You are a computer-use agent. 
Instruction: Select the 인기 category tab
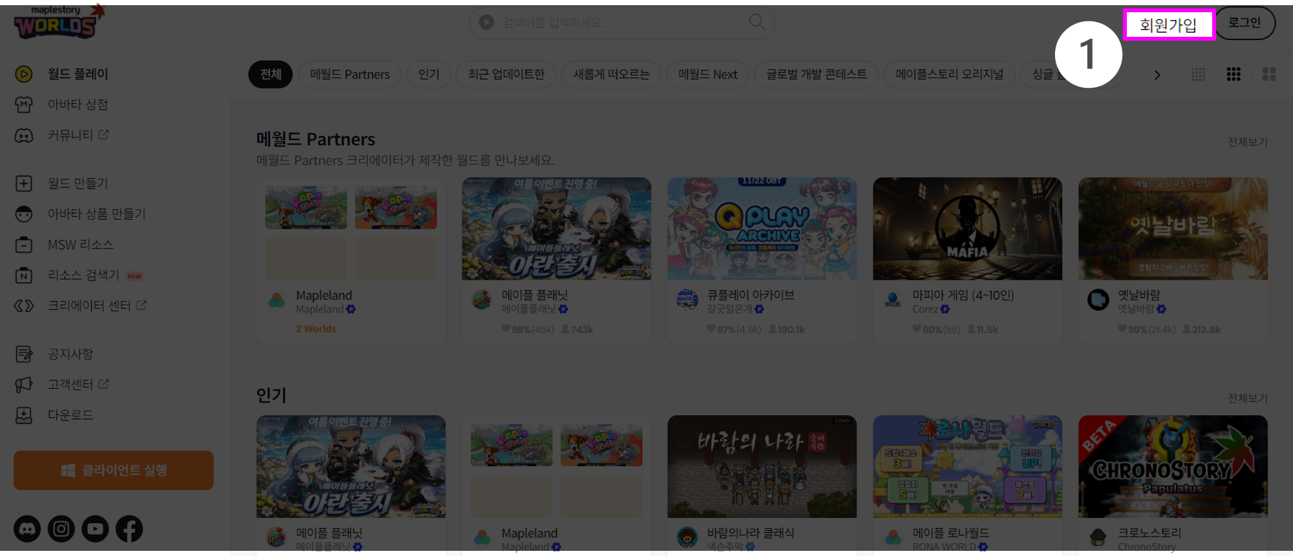click(x=429, y=74)
